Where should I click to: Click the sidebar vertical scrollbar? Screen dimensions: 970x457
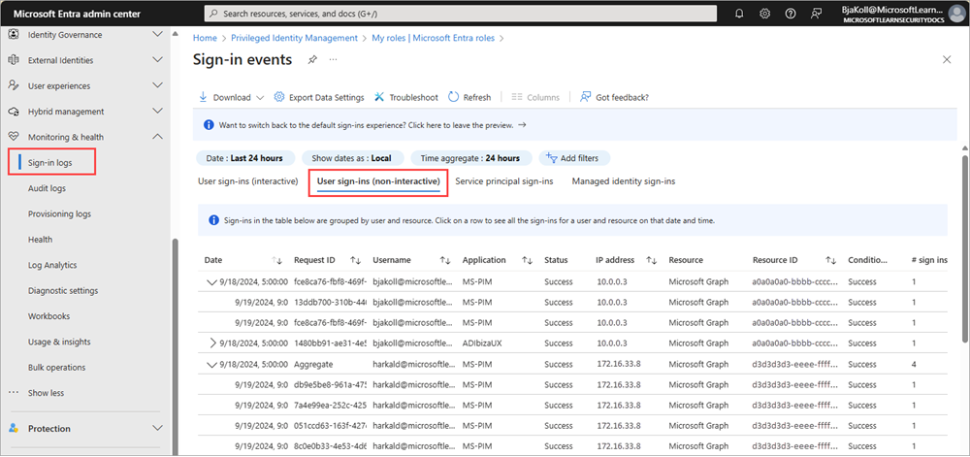pyautogui.click(x=175, y=347)
